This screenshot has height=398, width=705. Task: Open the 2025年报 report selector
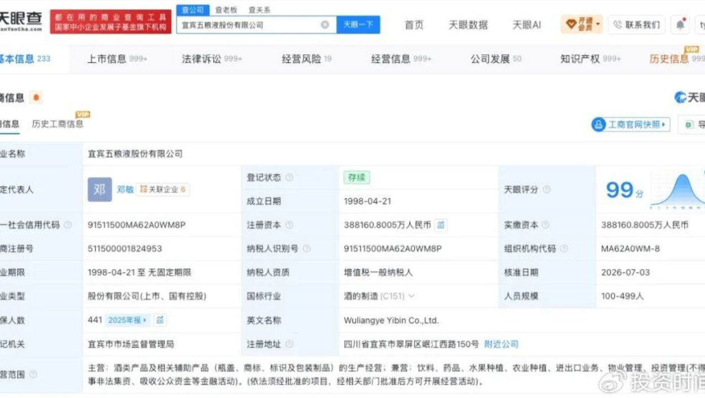pyautogui.click(x=128, y=320)
